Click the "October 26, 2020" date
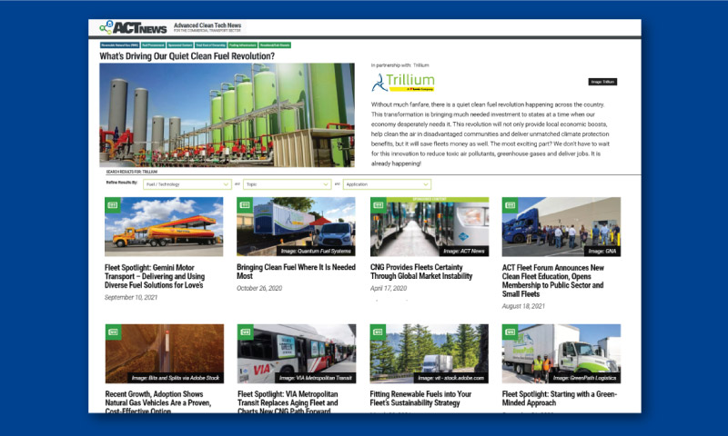 [x=259, y=288]
